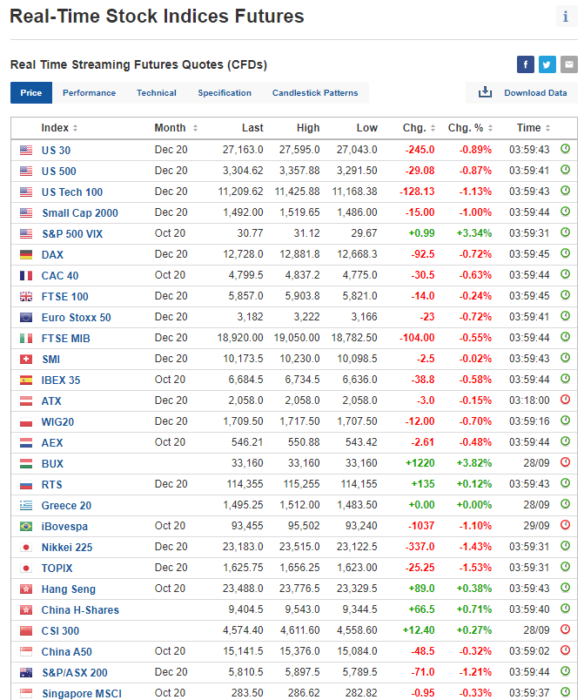Click the red clock icon in BUX row
Image resolution: width=584 pixels, height=700 pixels.
point(565,463)
